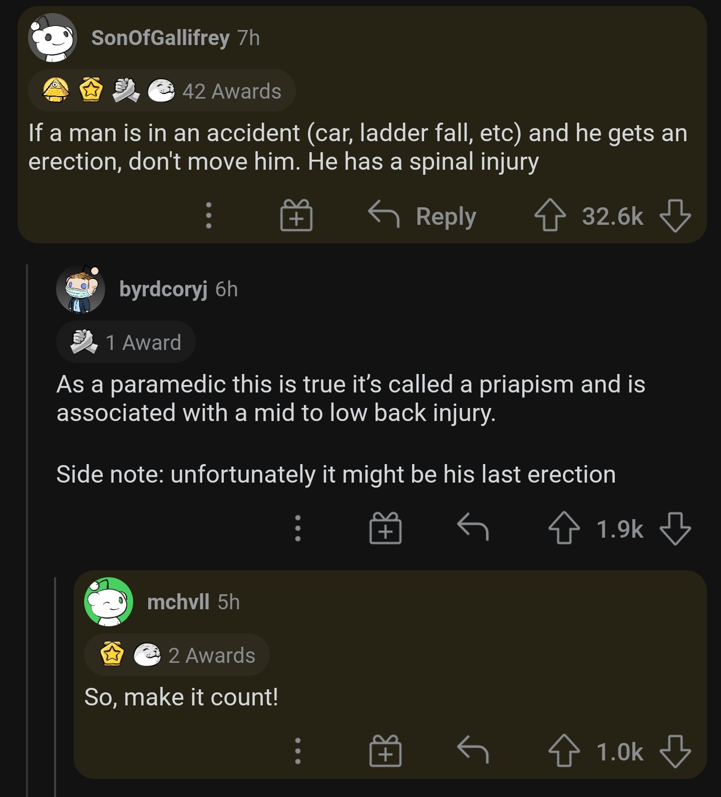Screen dimensions: 721x797
Task: Open overflow menu on SonOfGallifrey's comment
Action: point(209,216)
